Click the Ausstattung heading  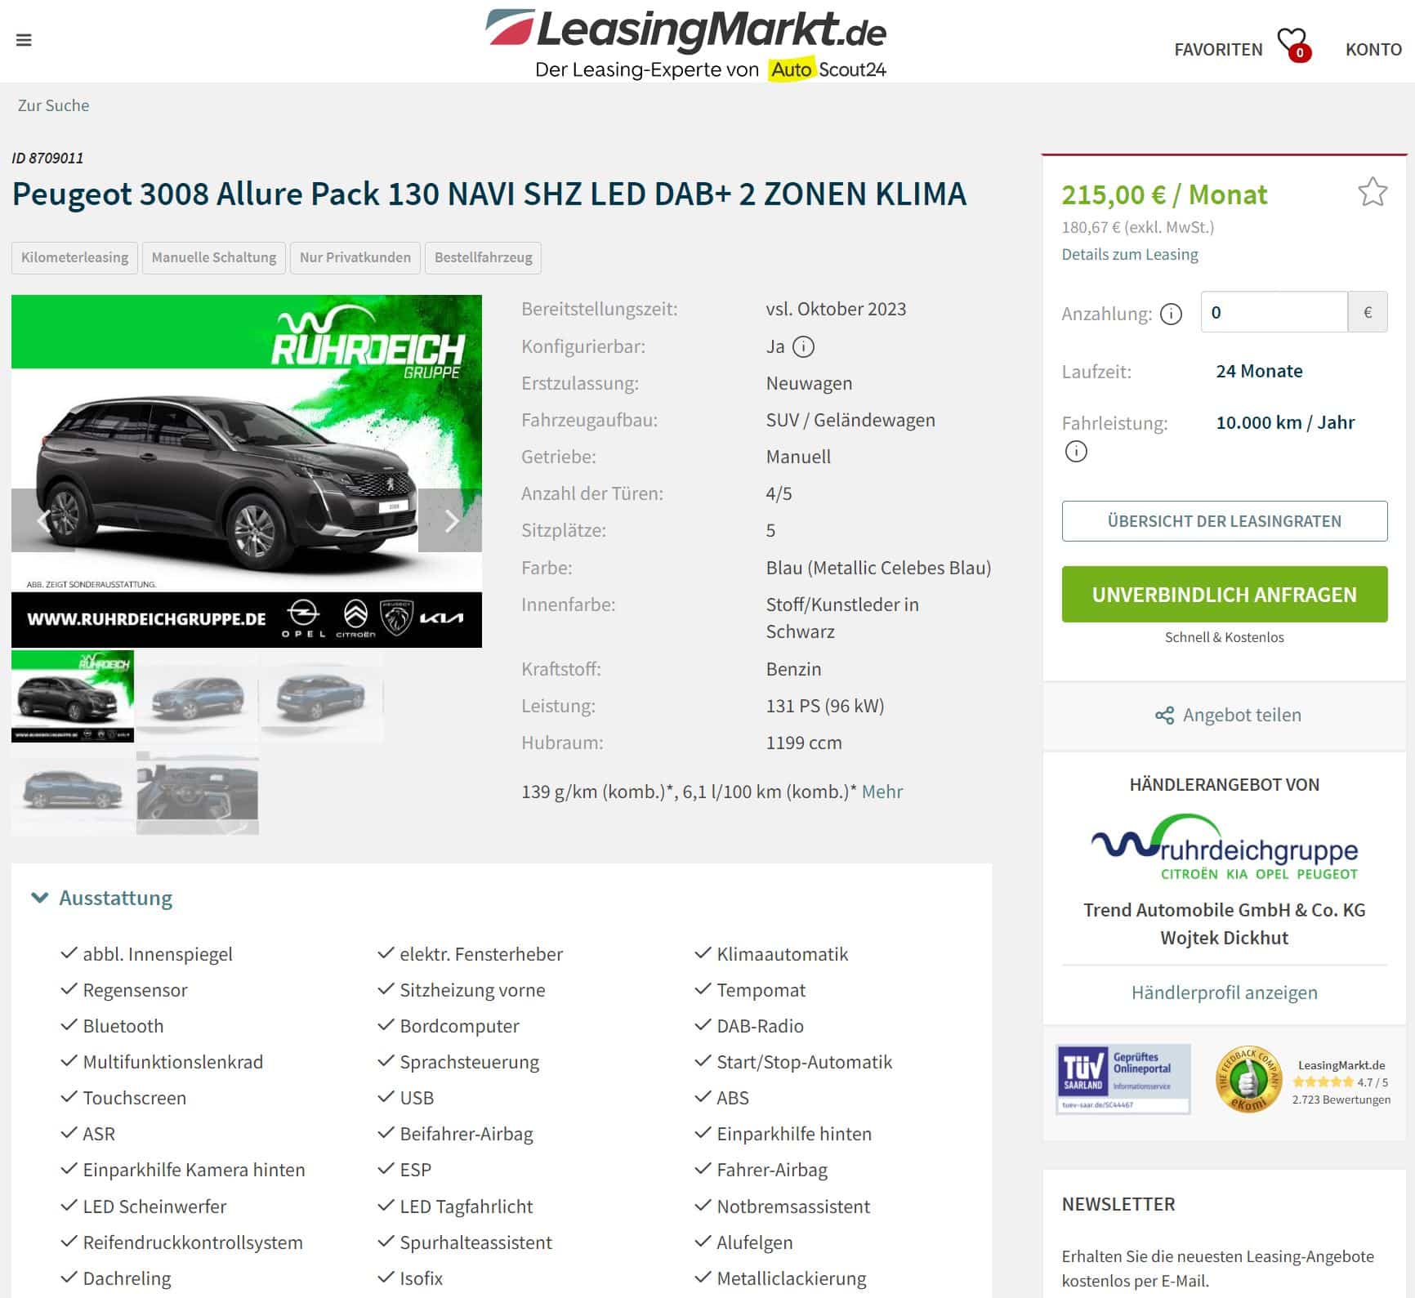[115, 898]
